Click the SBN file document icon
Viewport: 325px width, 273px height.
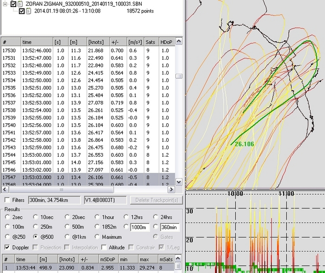[20, 3]
